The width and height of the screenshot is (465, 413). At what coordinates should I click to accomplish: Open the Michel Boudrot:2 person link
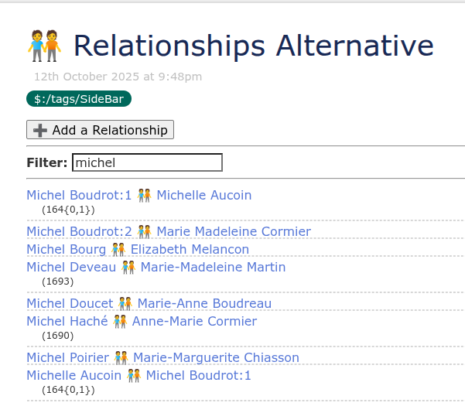79,231
